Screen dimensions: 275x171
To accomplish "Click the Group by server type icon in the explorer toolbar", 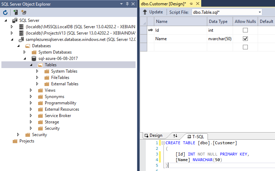I will tap(24, 12).
